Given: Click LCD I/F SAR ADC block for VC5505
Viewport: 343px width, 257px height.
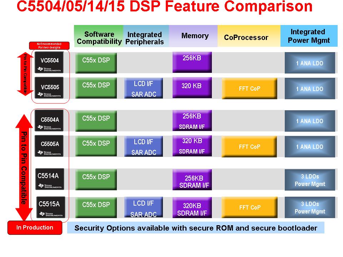Looking at the screenshot, I should coord(144,88).
